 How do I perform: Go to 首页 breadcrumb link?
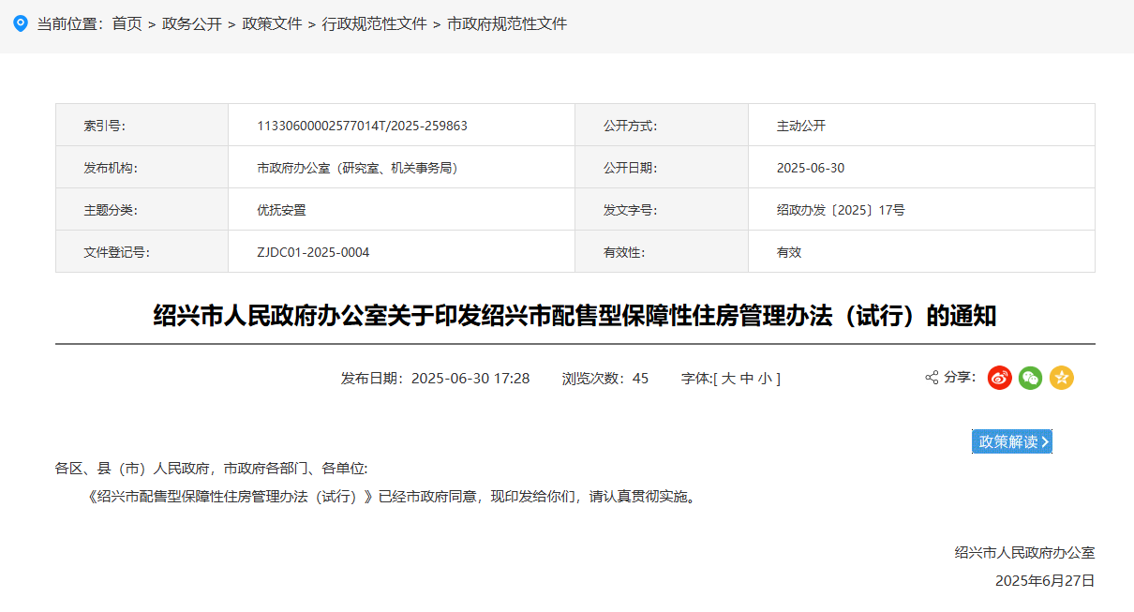pyautogui.click(x=127, y=23)
